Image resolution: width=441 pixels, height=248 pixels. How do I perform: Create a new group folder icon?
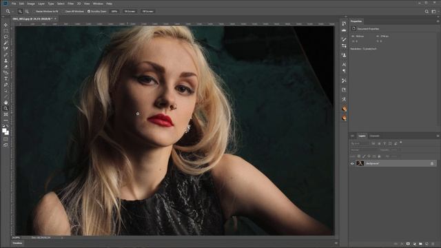pyautogui.click(x=420, y=244)
